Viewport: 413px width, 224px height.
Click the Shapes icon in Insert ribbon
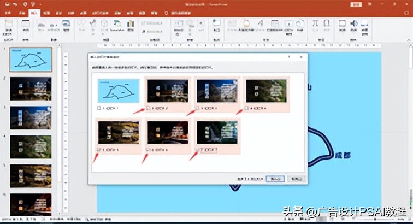(81, 23)
